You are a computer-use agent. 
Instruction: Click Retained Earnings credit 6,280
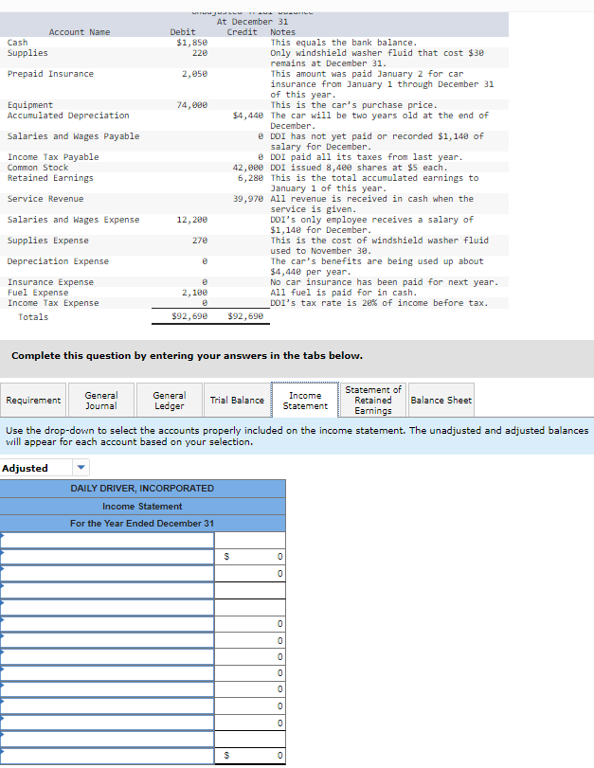point(250,178)
